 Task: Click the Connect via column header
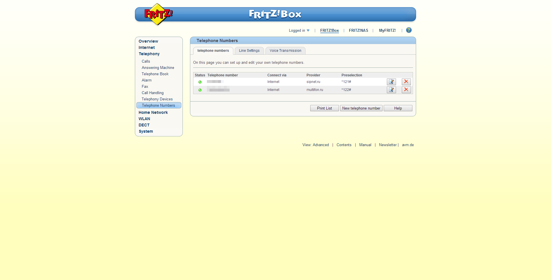277,75
